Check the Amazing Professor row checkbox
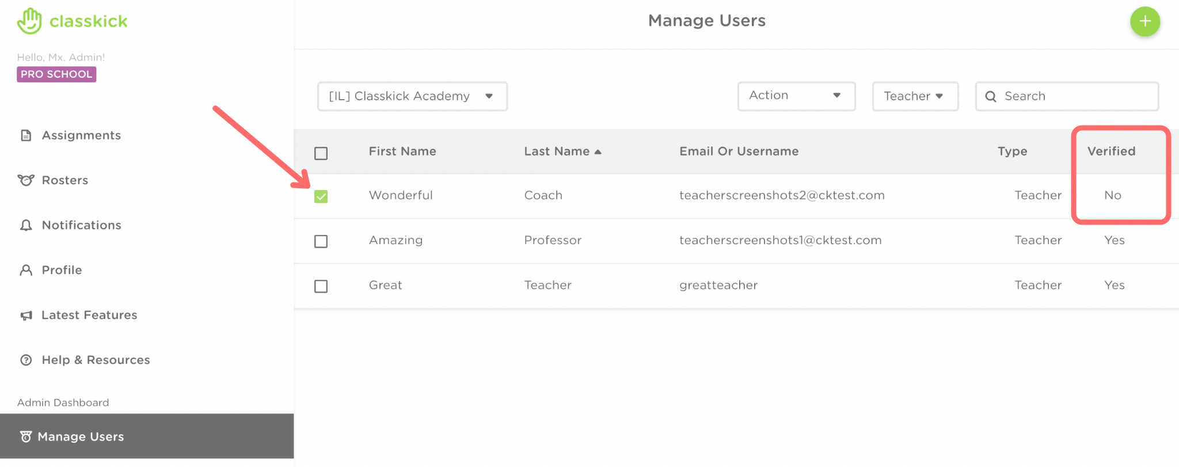This screenshot has height=467, width=1179. 321,241
